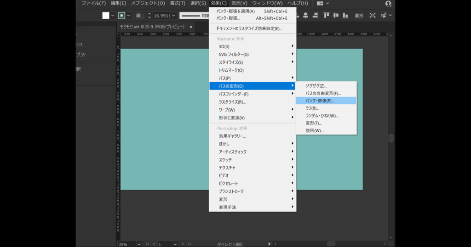Click the next artboard arrow icon
The height and width of the screenshot is (247, 471).
(183, 244)
